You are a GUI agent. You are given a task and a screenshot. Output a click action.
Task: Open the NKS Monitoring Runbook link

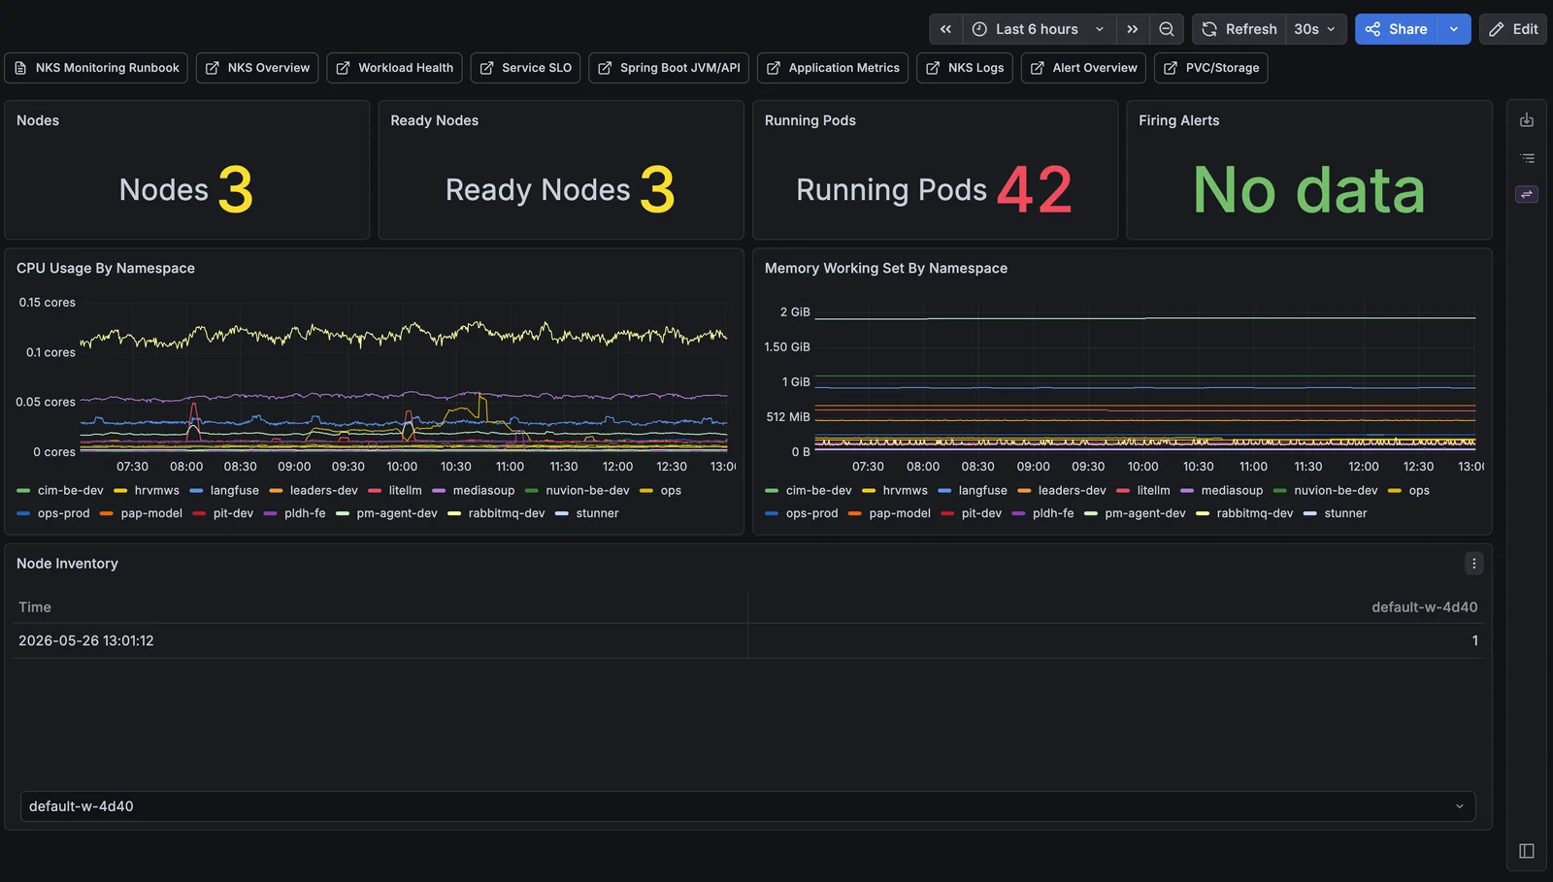click(96, 68)
